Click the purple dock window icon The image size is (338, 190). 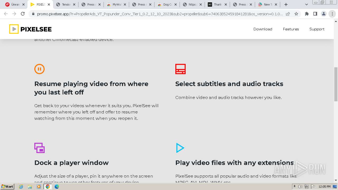[x=39, y=148]
